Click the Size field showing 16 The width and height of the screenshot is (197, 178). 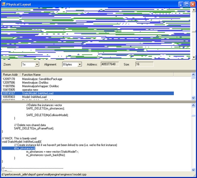click(x=144, y=64)
